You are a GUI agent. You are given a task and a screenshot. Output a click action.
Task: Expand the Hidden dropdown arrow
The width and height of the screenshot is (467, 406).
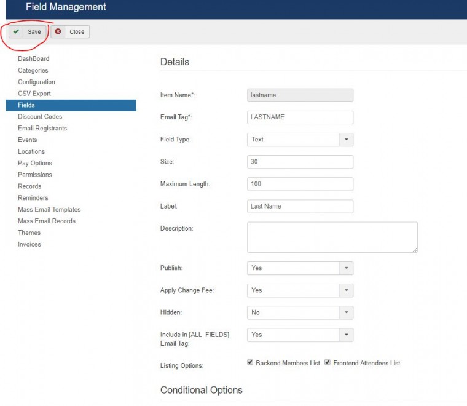tap(346, 312)
